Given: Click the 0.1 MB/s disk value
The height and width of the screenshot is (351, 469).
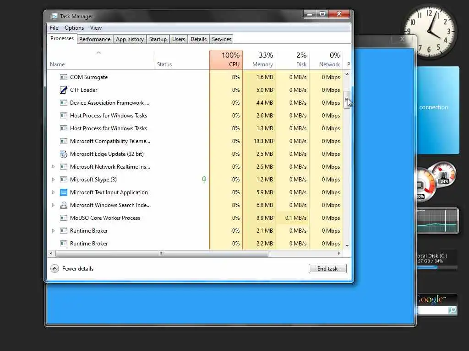Looking at the screenshot, I should [296, 218].
